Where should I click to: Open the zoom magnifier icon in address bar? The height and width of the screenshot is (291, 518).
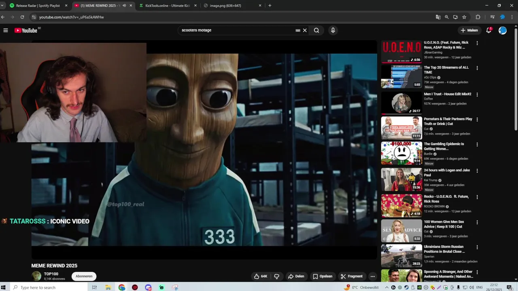(x=447, y=17)
